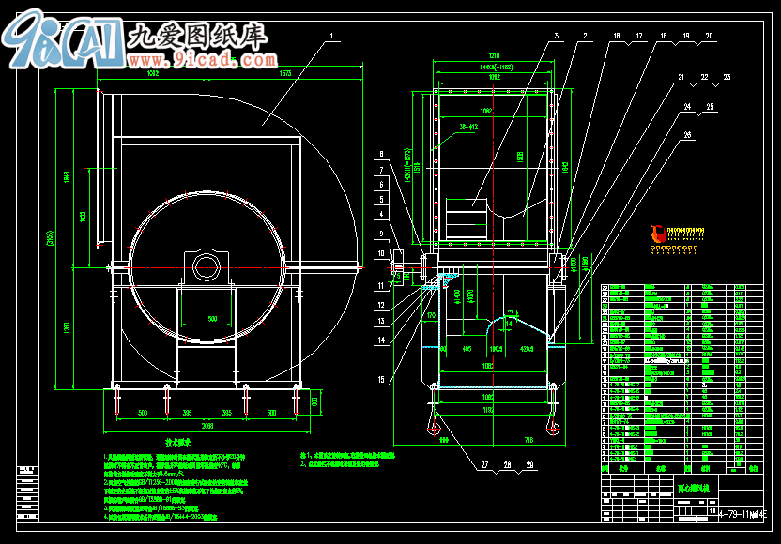Click the 38-Φ12 hole annotation
This screenshot has height=544, width=781.
tap(468, 126)
